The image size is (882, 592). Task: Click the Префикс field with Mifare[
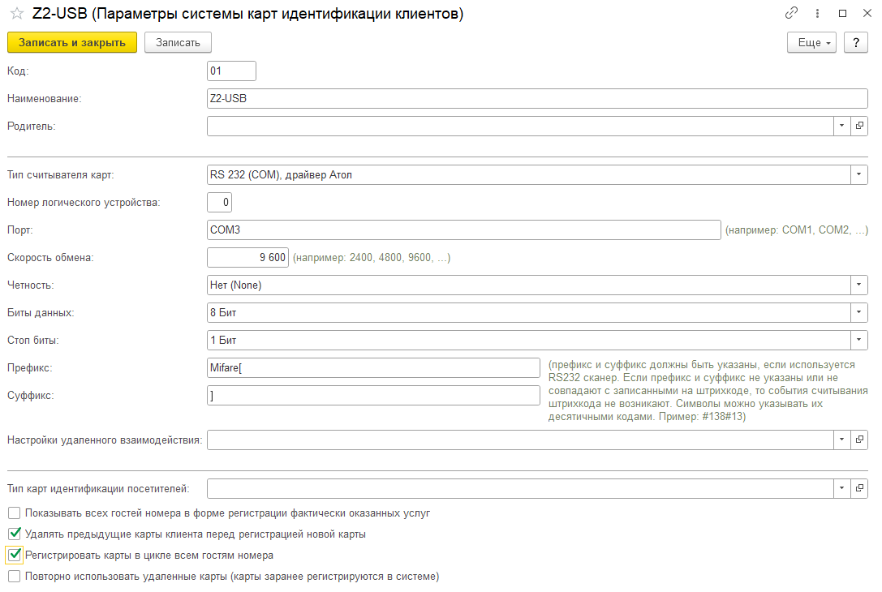click(373, 367)
